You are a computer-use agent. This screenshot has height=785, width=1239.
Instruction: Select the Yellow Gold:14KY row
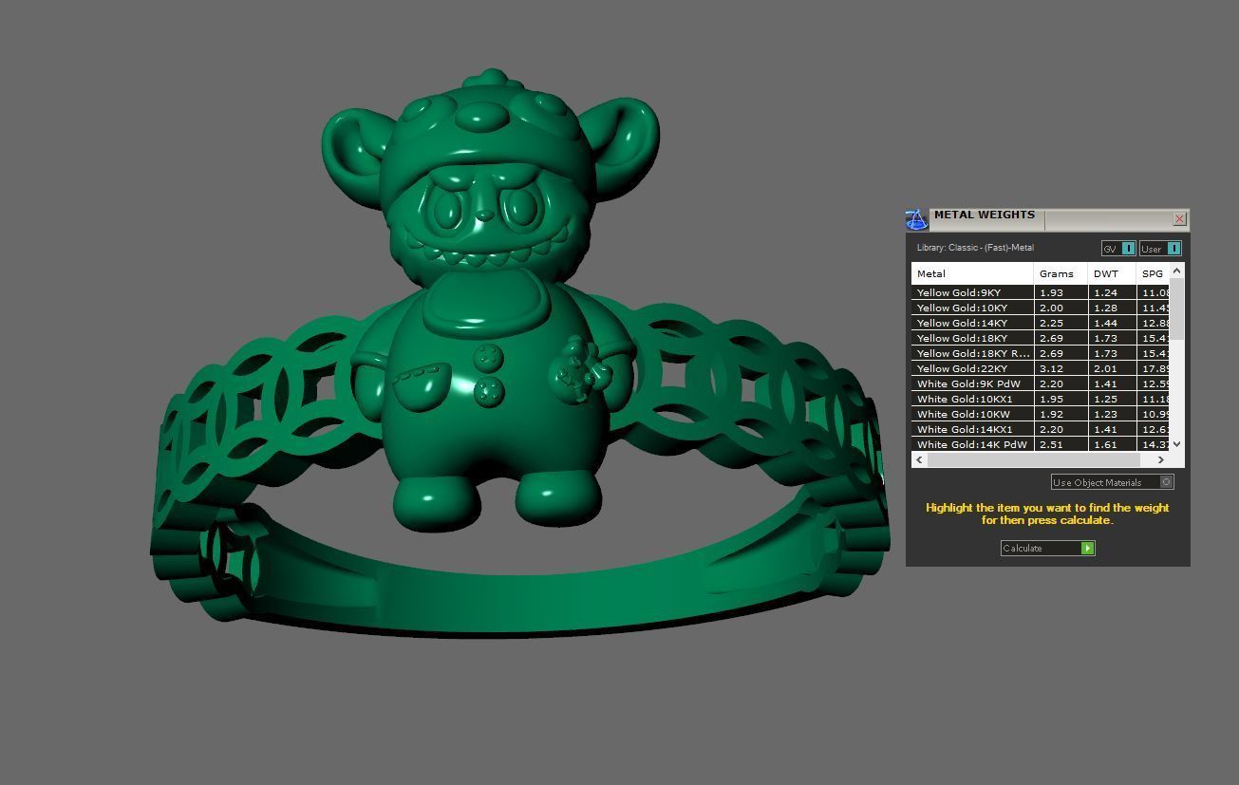[x=1041, y=323]
